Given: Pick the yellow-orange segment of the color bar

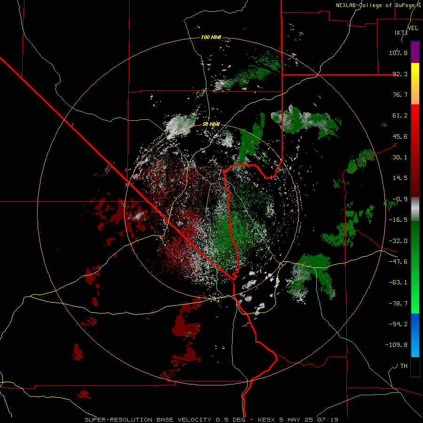Looking at the screenshot, I should [415, 84].
